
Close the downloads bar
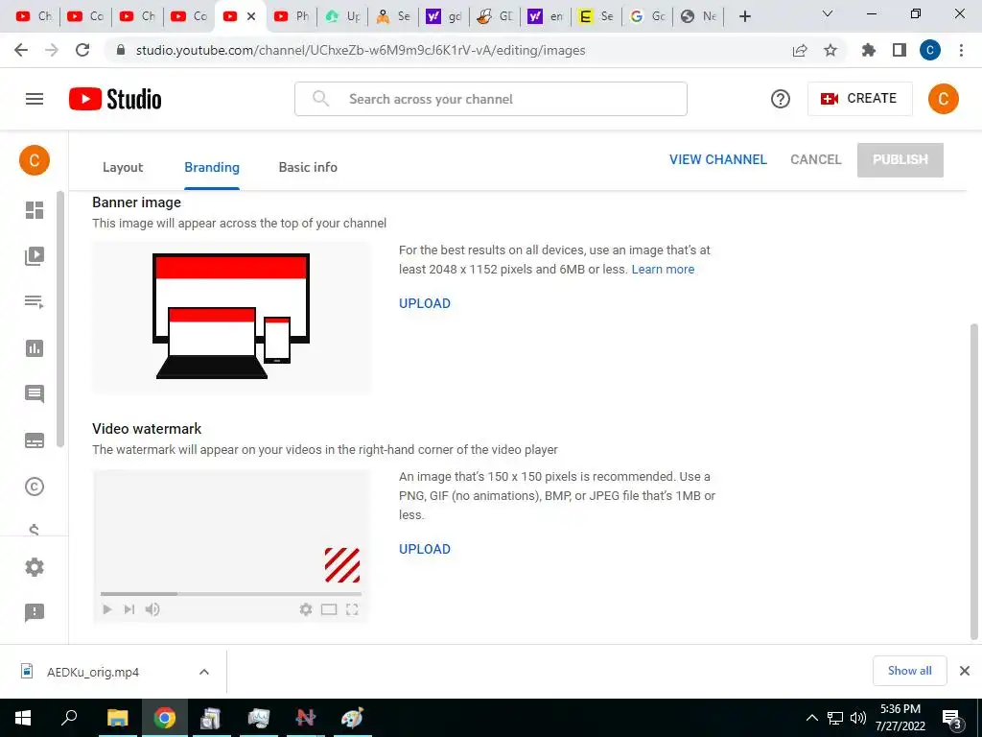pyautogui.click(x=965, y=671)
